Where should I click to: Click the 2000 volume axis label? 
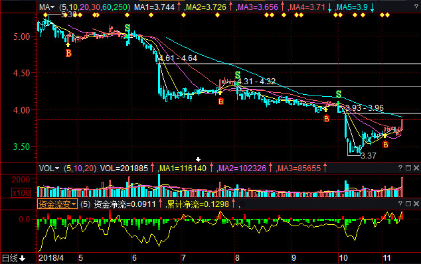(x=21, y=180)
